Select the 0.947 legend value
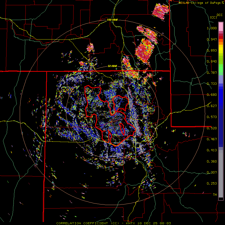 tap(212, 39)
